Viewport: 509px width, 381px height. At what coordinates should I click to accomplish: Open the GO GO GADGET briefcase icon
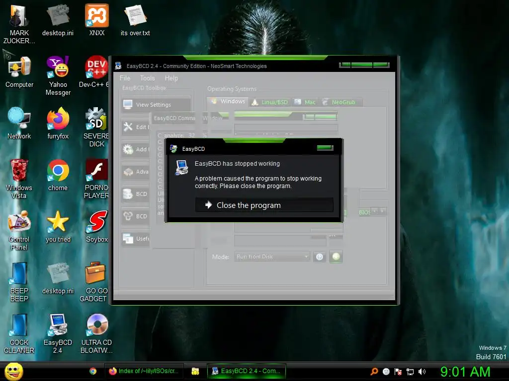[94, 282]
